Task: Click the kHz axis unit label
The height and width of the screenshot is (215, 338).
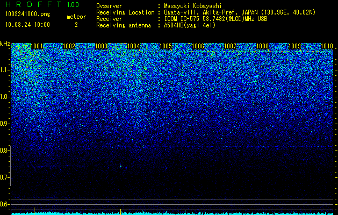Action: pos(5,44)
